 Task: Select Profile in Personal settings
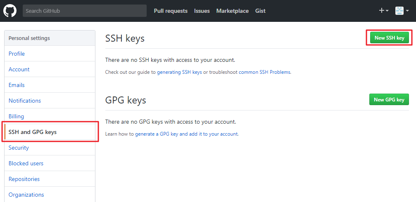tap(50, 54)
